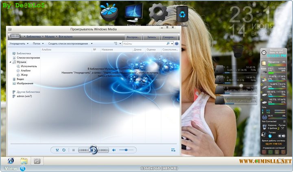Mute the player volume speaker icon
Image resolution: width=293 pixels, height=172 pixels.
click(114, 150)
